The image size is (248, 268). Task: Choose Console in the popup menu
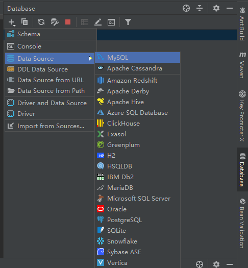click(51, 46)
